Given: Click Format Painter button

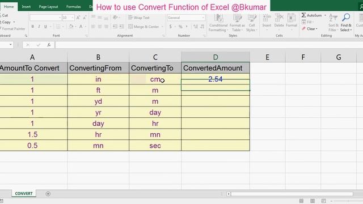Looking at the screenshot, I should point(13,29).
